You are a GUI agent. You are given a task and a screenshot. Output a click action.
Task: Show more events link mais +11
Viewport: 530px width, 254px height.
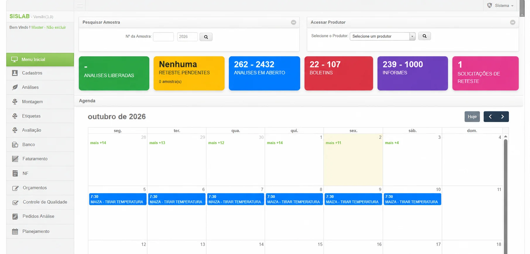coord(333,143)
